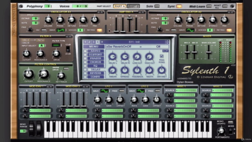Open the Filter Type selector
The width and height of the screenshot is (252, 142).
click(56, 45)
